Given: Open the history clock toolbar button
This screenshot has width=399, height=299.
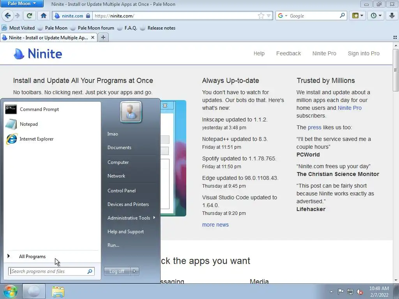Looking at the screenshot, I should (x=376, y=16).
